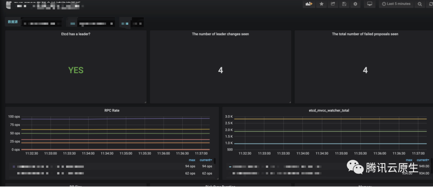Open the Last 5 minutes time picker
Screen dimensions: 433x187
396,4
